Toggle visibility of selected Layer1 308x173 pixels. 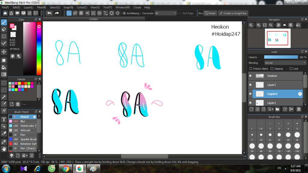click(x=251, y=94)
